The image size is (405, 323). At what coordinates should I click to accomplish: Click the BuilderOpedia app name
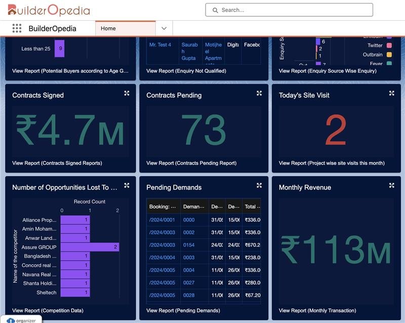[53, 28]
